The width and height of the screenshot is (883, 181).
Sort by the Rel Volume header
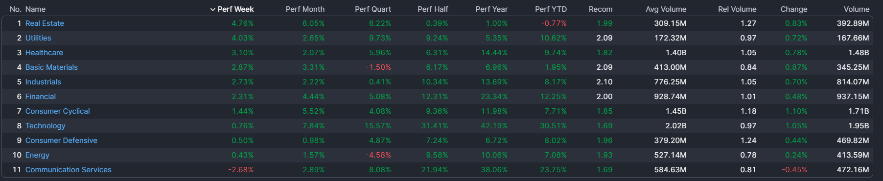click(737, 9)
